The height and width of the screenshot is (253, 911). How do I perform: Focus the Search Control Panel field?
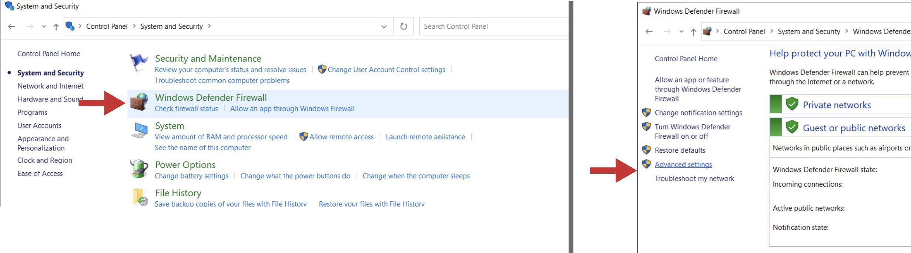(x=494, y=27)
